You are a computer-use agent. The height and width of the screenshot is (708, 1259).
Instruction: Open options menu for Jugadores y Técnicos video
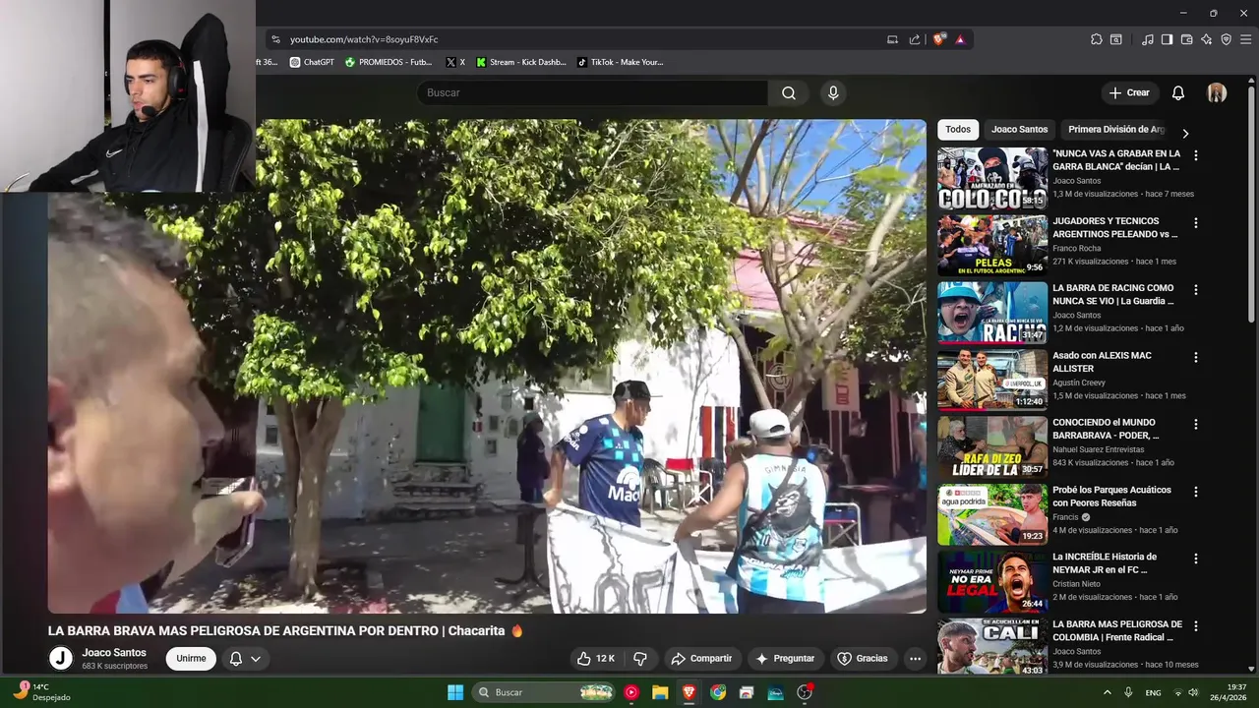1196,222
